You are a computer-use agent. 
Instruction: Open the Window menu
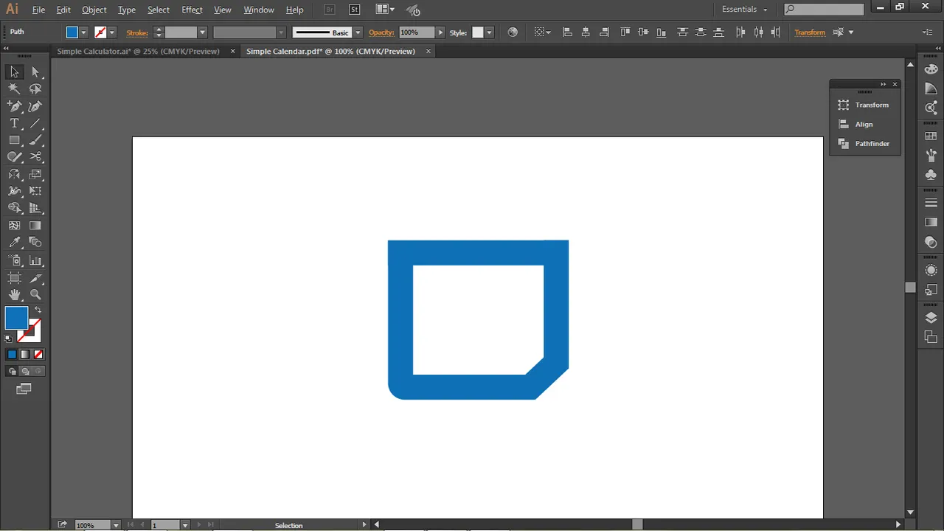259,10
